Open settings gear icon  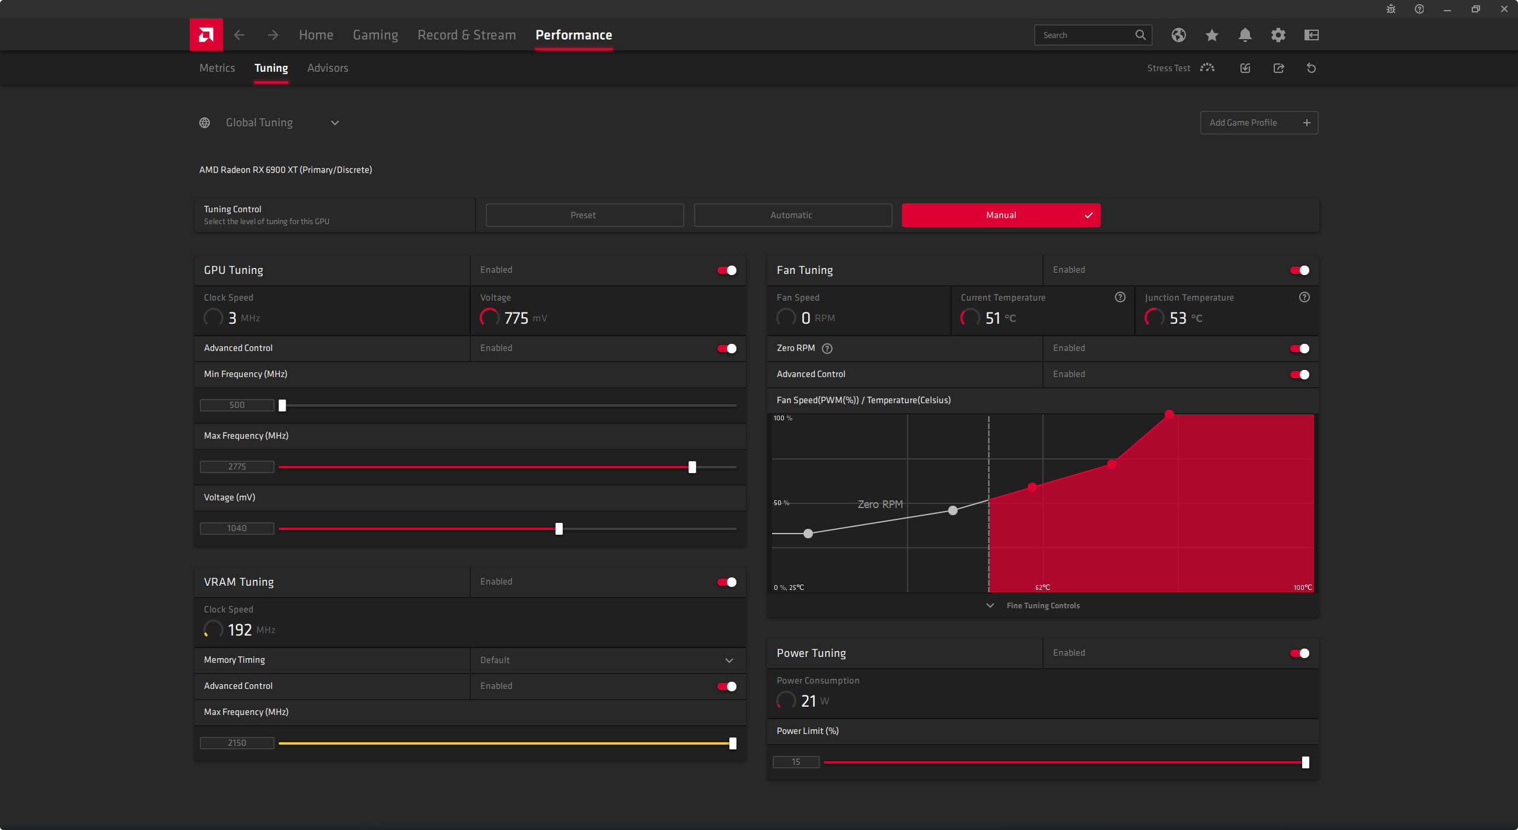[x=1278, y=35]
